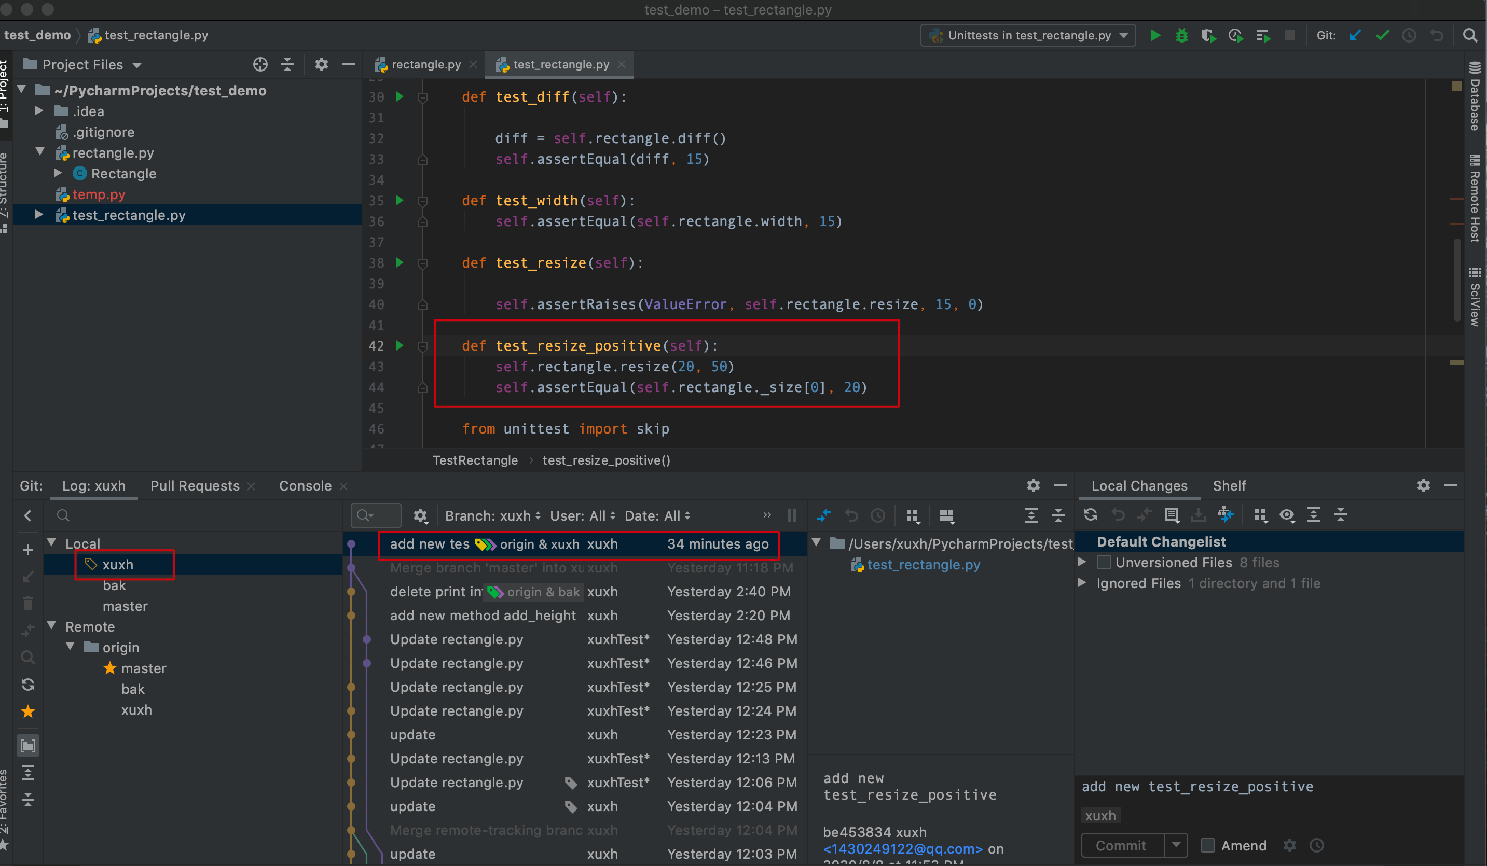The height and width of the screenshot is (866, 1487).
Task: Click the Git update project blue arrow
Action: click(x=1355, y=35)
